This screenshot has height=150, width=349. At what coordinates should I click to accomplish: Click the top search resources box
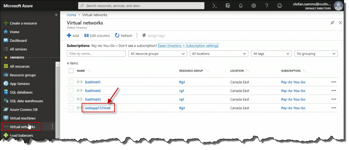[x=141, y=6]
